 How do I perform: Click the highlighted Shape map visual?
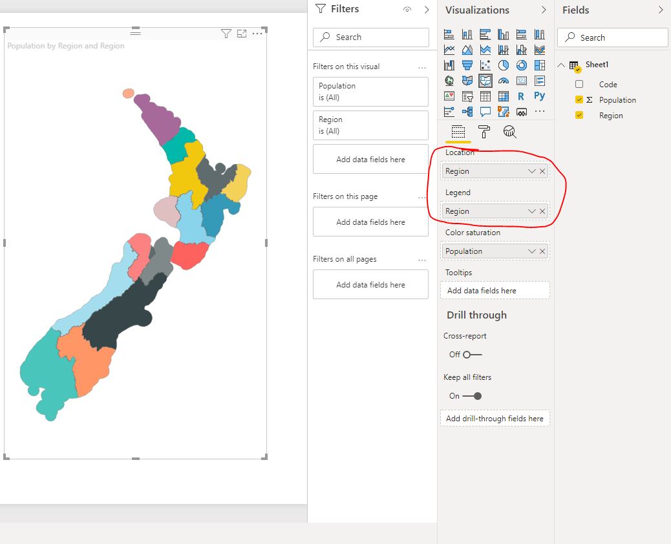click(x=485, y=80)
